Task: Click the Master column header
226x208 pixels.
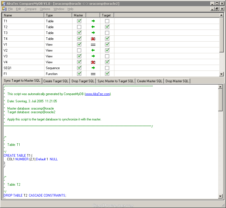Action: (79, 15)
